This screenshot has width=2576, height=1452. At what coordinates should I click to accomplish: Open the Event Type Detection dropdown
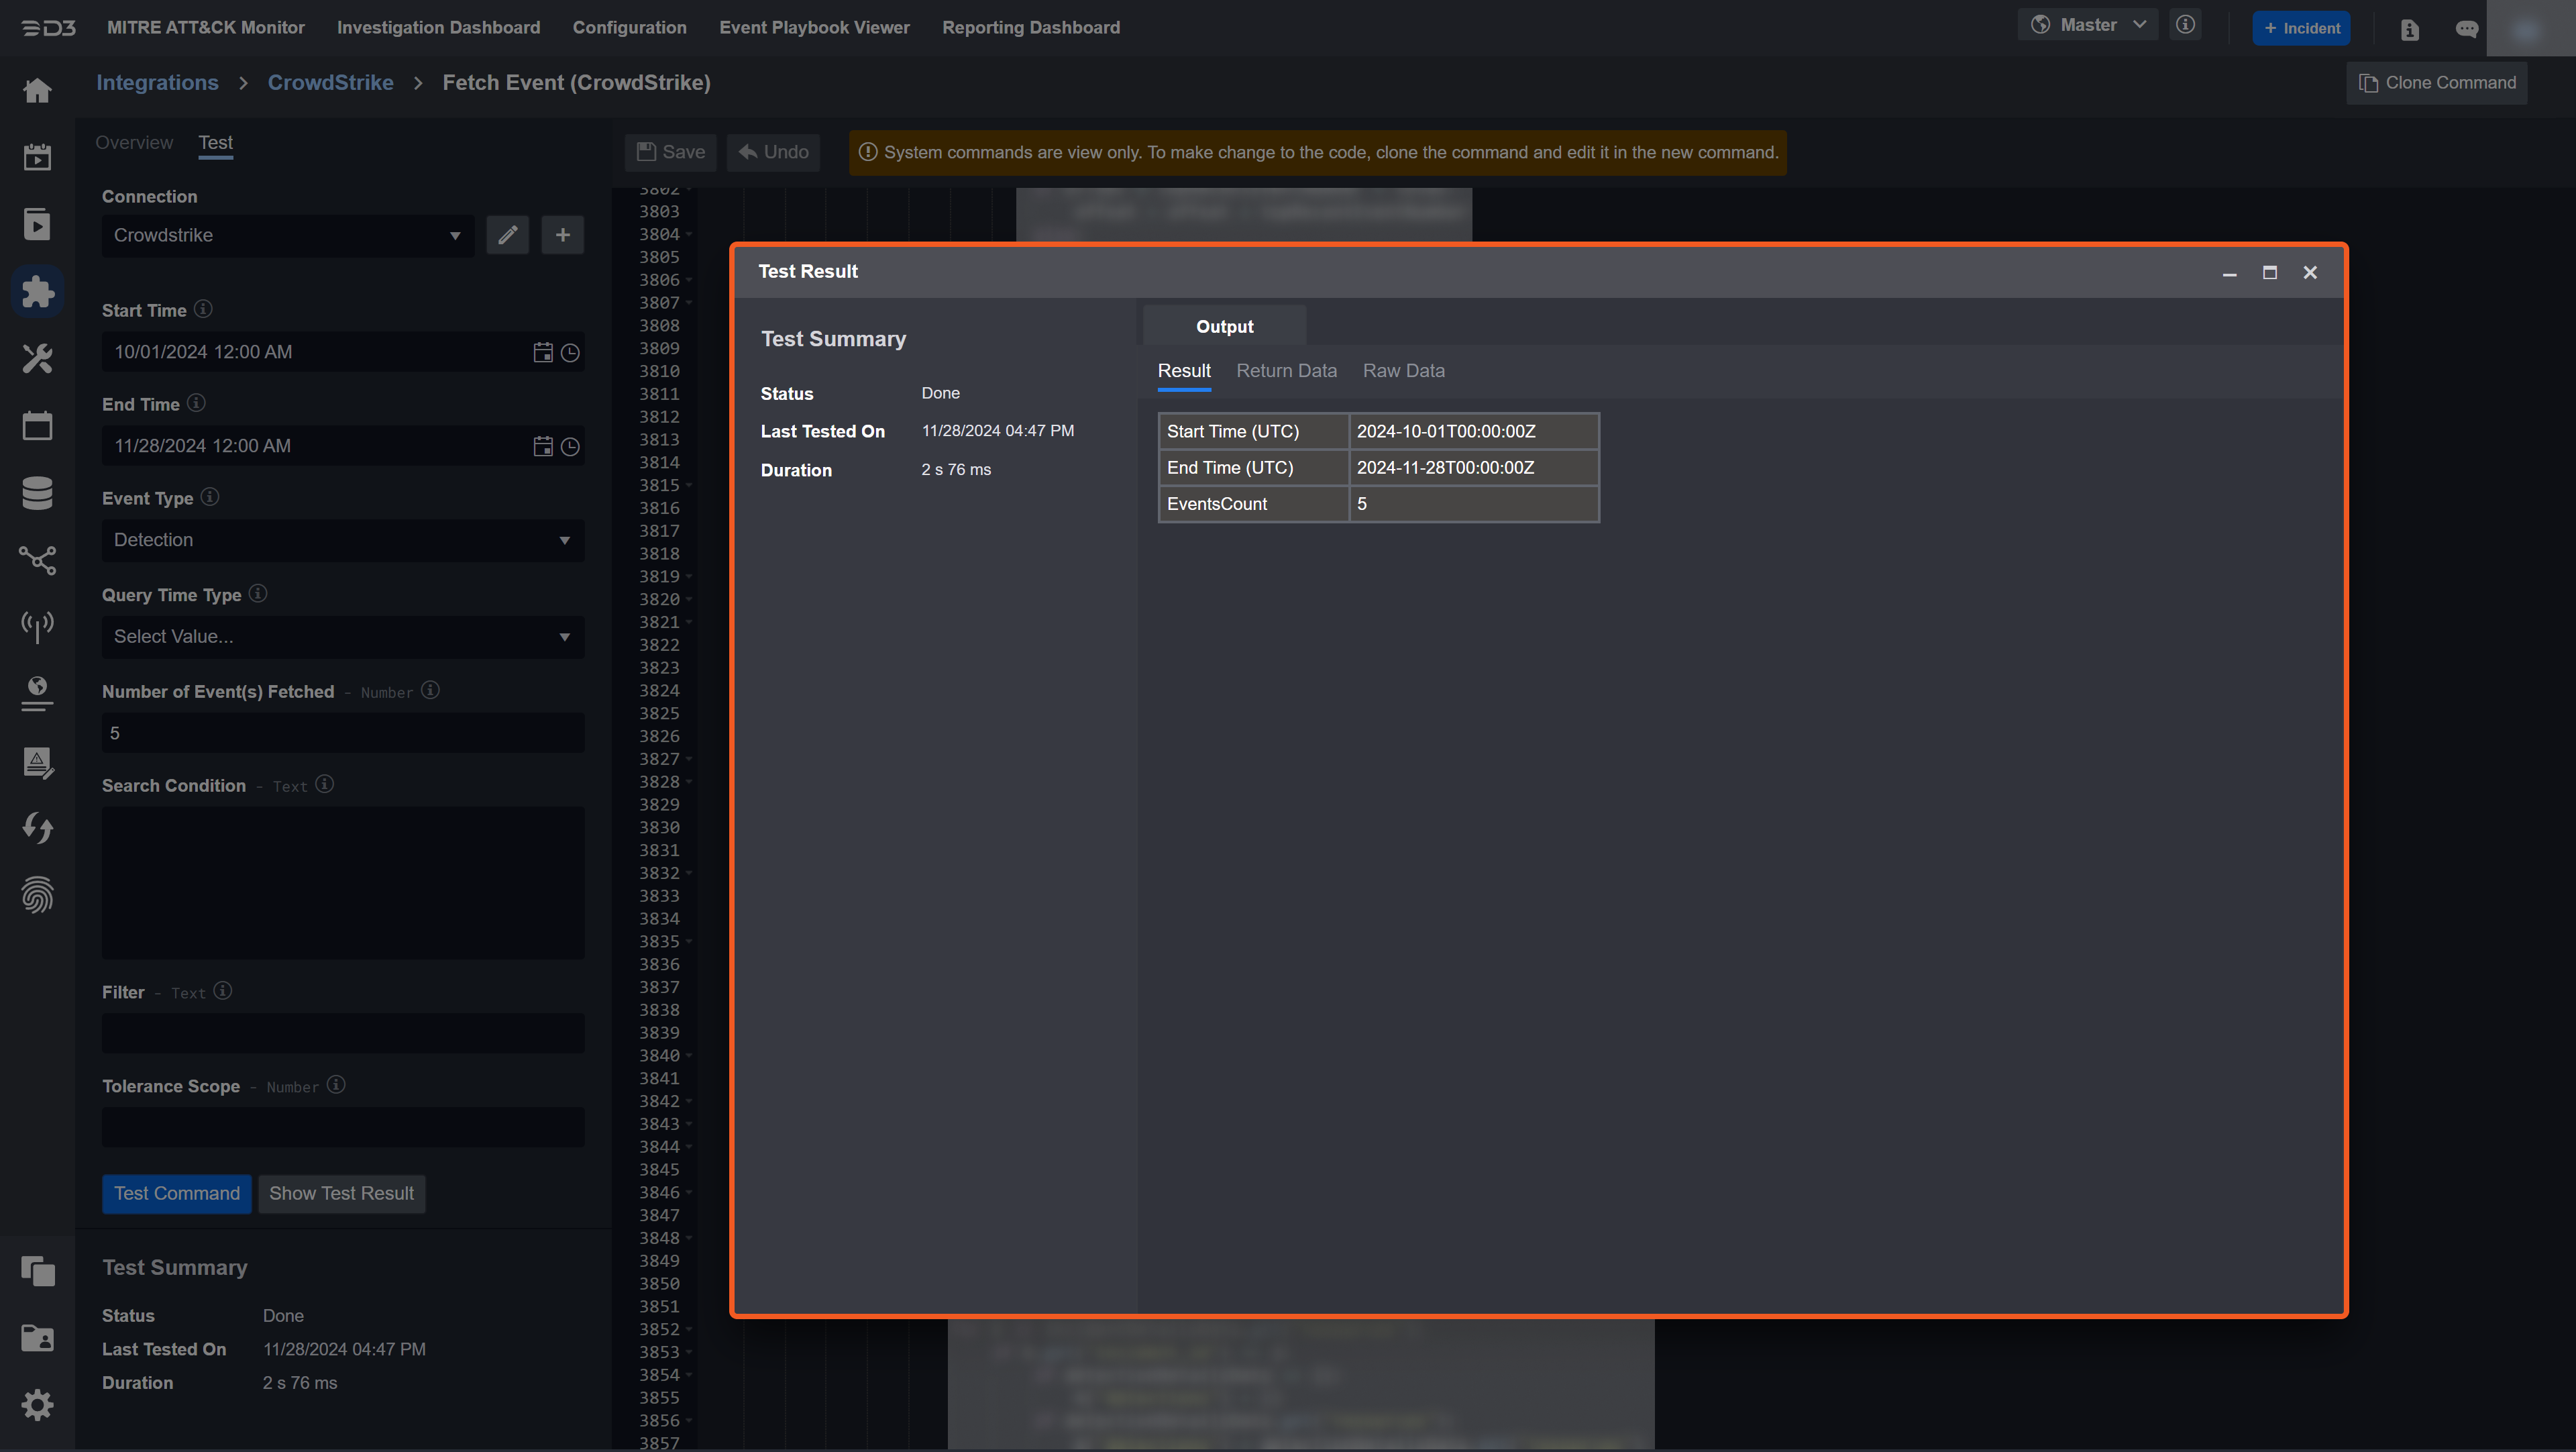[x=342, y=540]
